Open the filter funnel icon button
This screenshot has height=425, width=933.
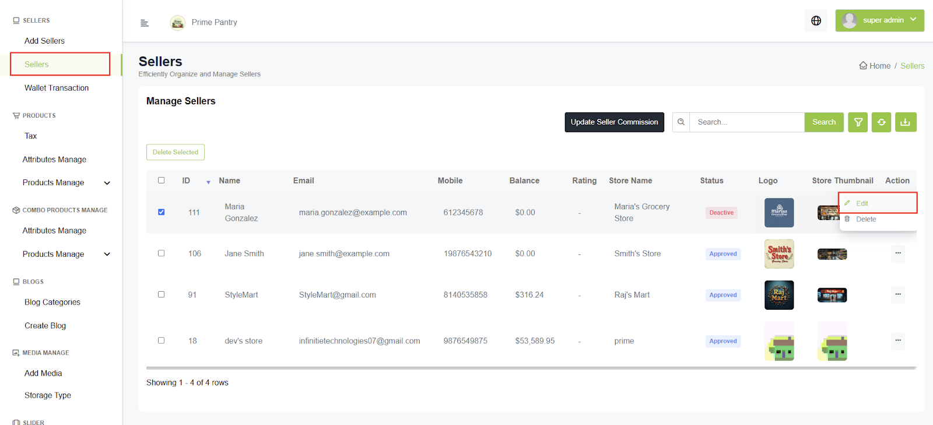click(x=858, y=122)
